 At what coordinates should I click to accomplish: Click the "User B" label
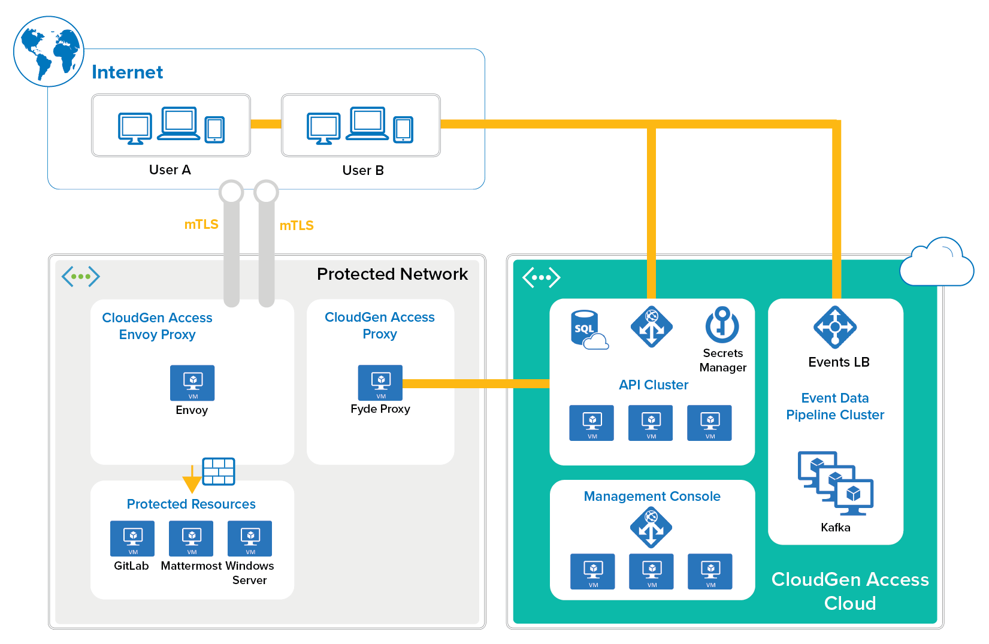point(363,170)
